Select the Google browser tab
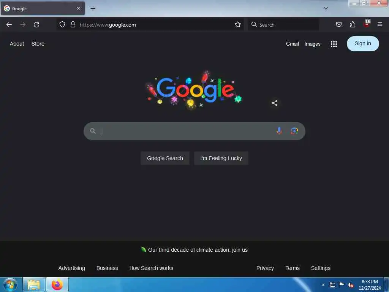The width and height of the screenshot is (389, 292). 43,8
